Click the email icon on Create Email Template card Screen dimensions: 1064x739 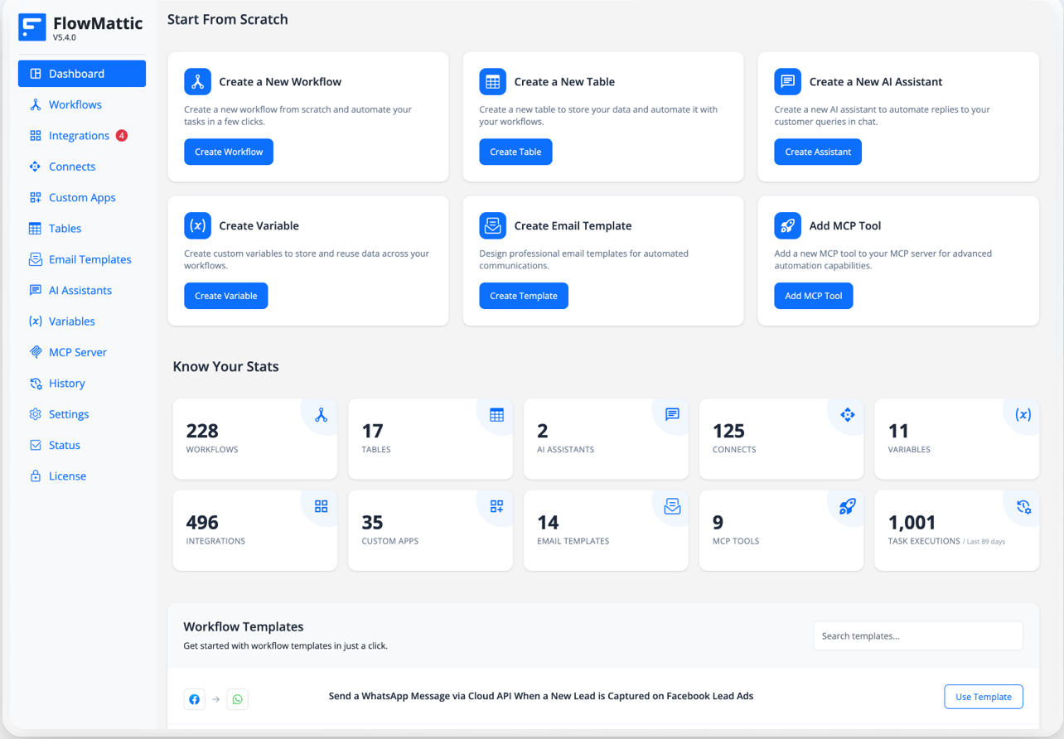(492, 225)
